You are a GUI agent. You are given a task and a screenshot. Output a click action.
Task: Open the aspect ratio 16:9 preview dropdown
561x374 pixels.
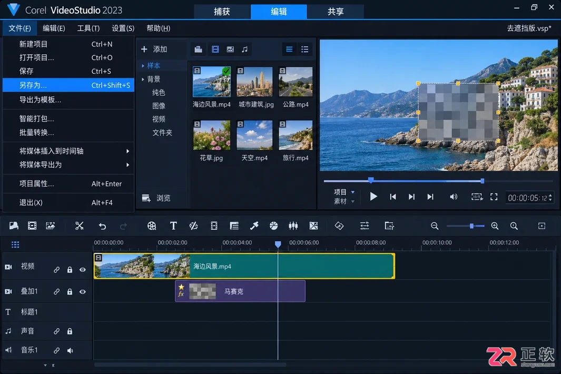click(477, 197)
